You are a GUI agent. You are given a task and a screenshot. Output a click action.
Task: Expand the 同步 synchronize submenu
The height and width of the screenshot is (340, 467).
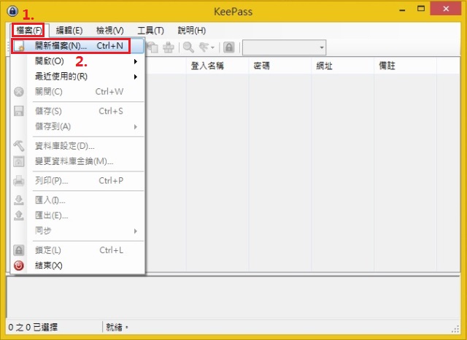coord(78,231)
